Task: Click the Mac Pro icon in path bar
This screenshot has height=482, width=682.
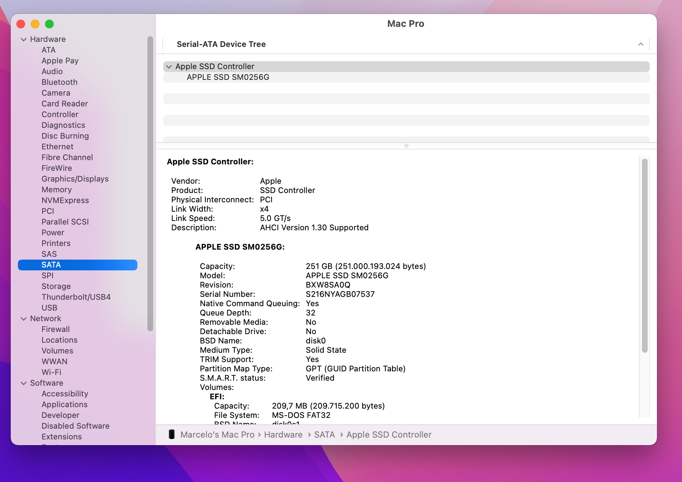Action: (172, 434)
